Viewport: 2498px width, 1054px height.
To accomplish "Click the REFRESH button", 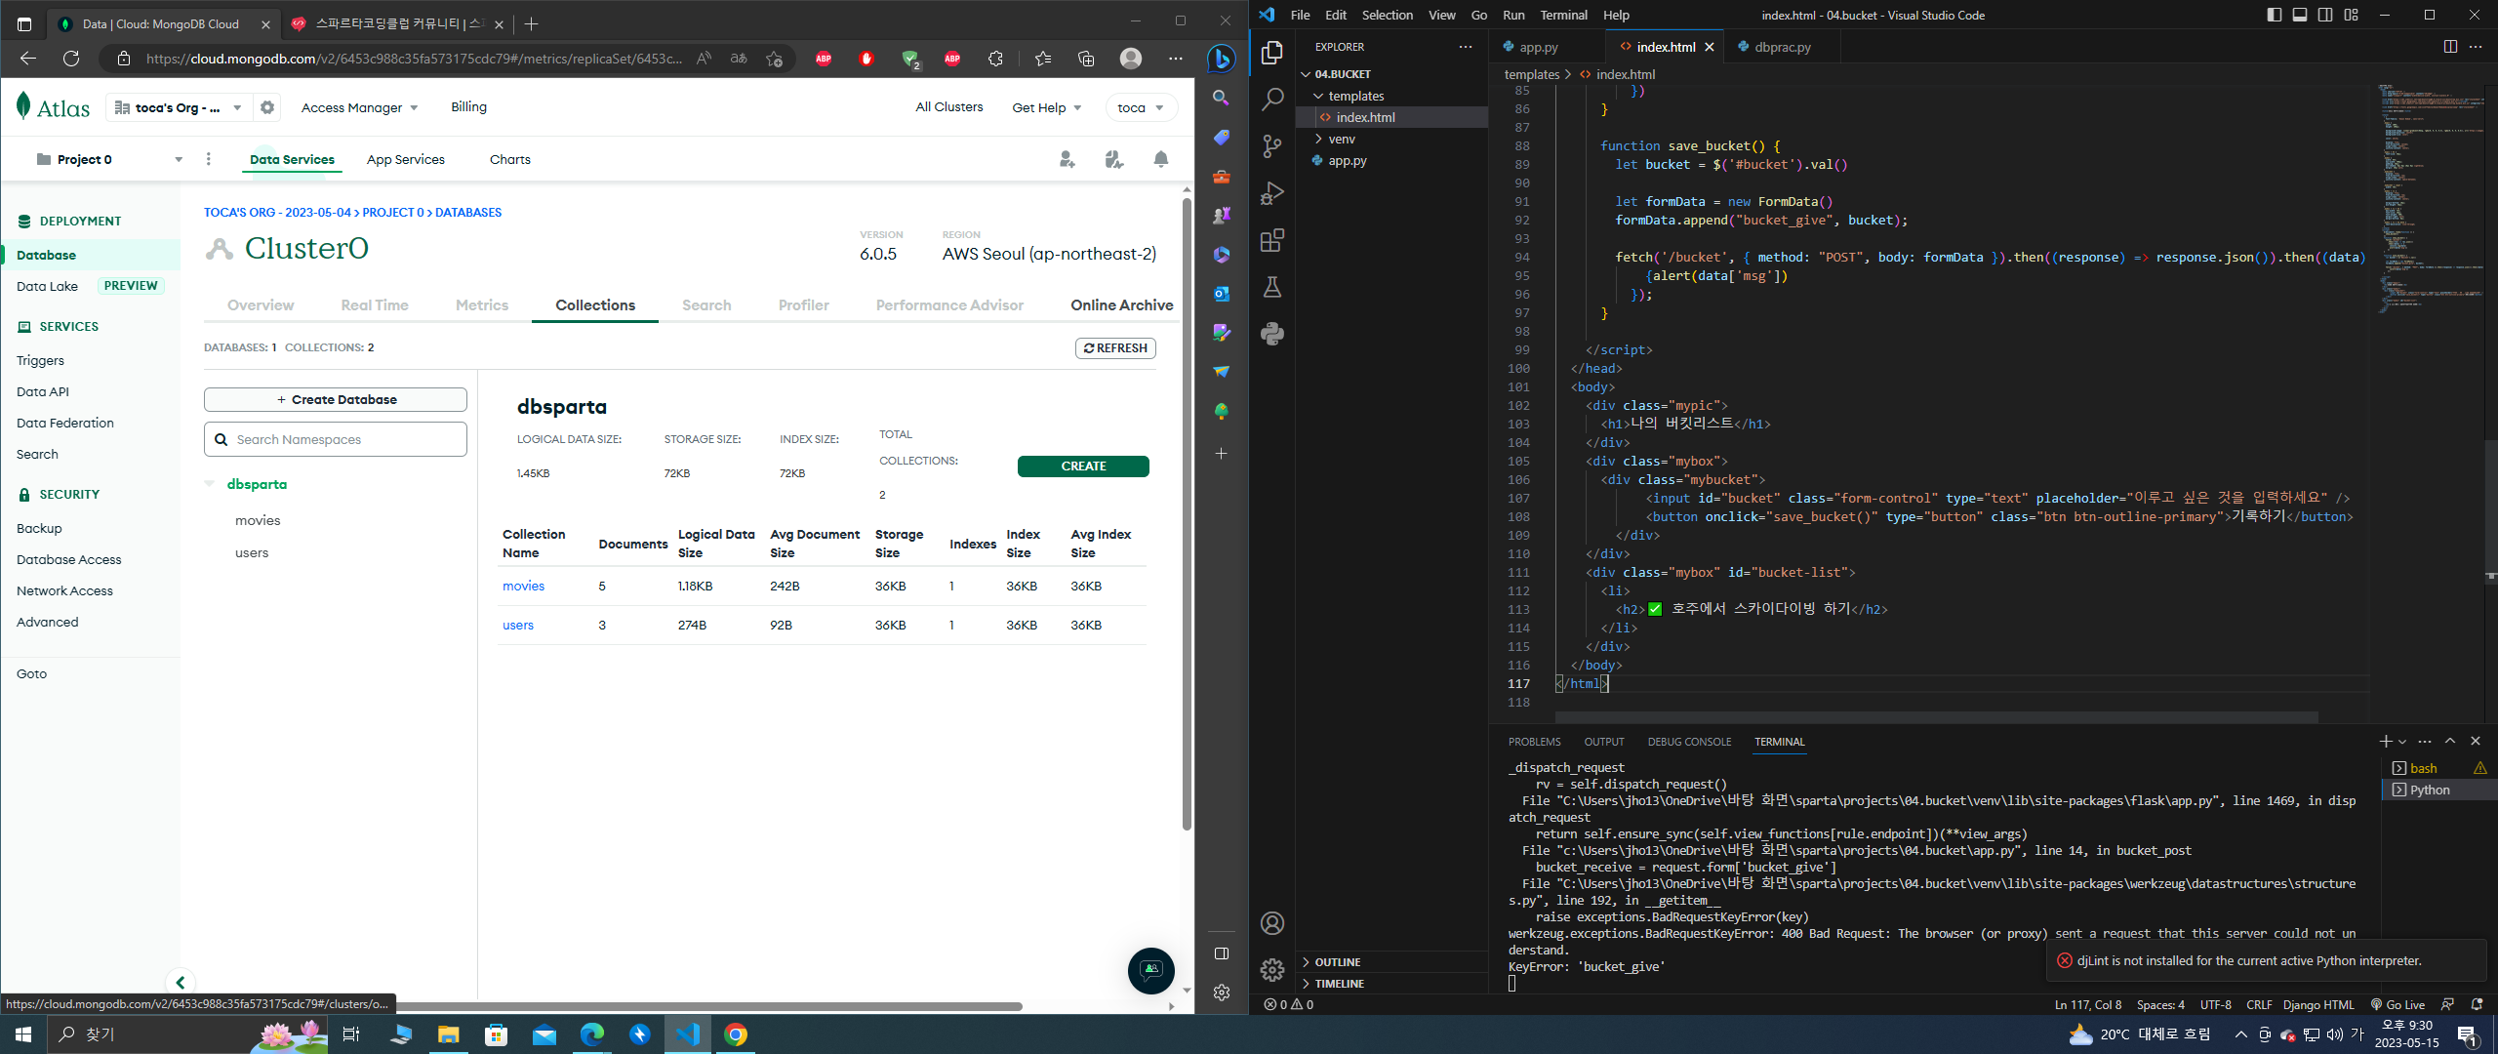I will tap(1115, 348).
